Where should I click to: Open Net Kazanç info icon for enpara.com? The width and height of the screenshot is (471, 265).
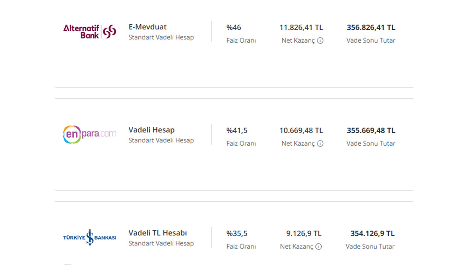320,144
